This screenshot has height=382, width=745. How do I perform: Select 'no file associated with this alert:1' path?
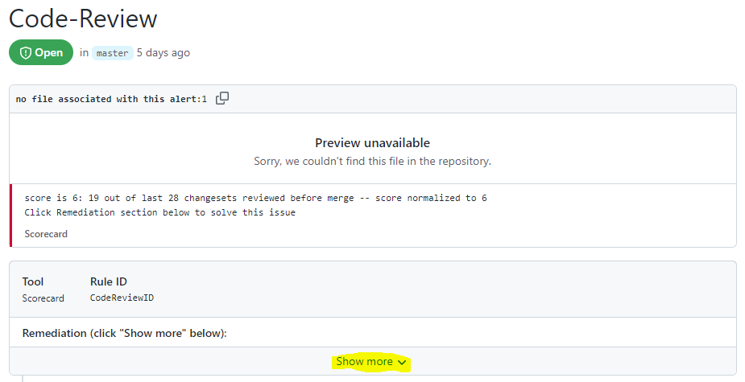[x=111, y=99]
